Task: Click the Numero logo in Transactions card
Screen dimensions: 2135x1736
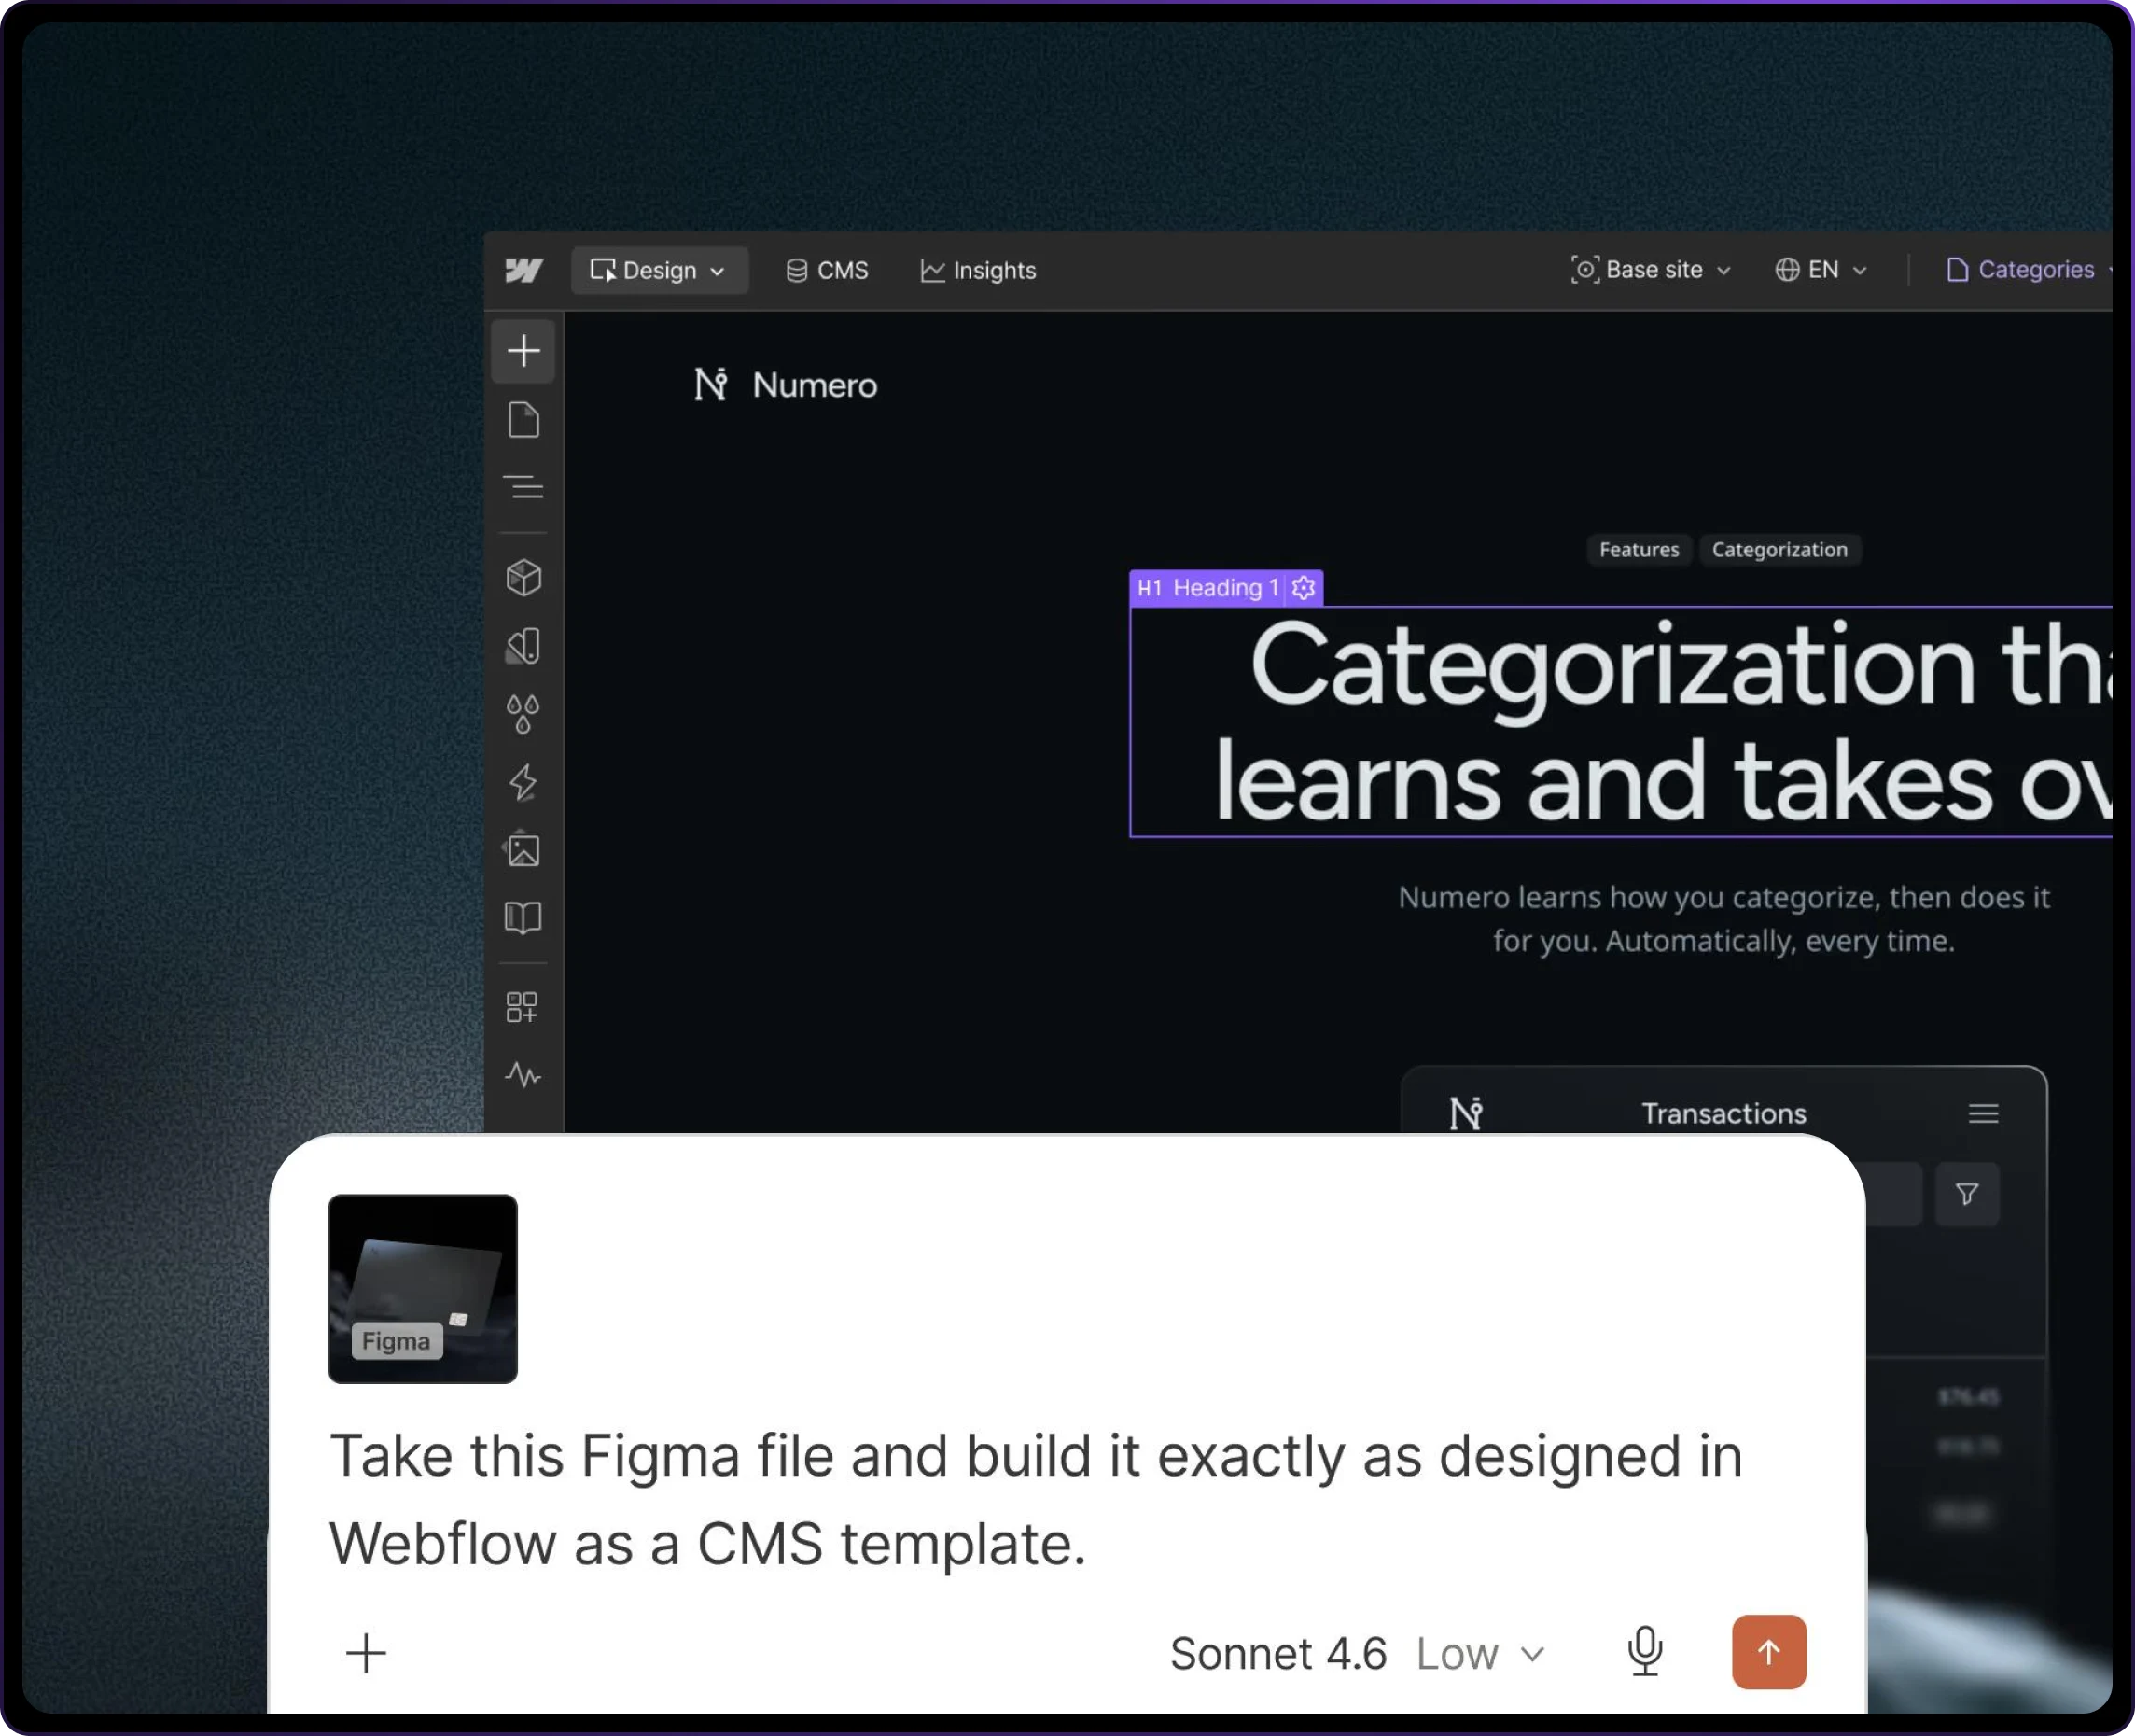Action: tap(1466, 1113)
